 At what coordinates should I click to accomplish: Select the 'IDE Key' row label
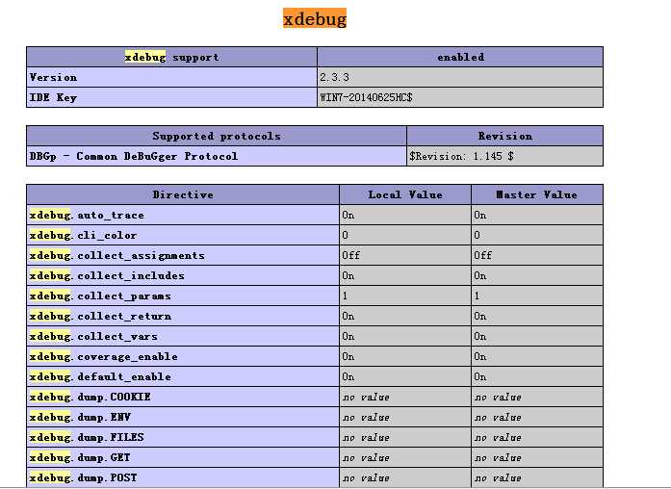[x=171, y=97]
